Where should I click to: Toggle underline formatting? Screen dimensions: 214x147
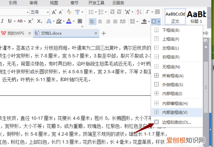point(10,21)
